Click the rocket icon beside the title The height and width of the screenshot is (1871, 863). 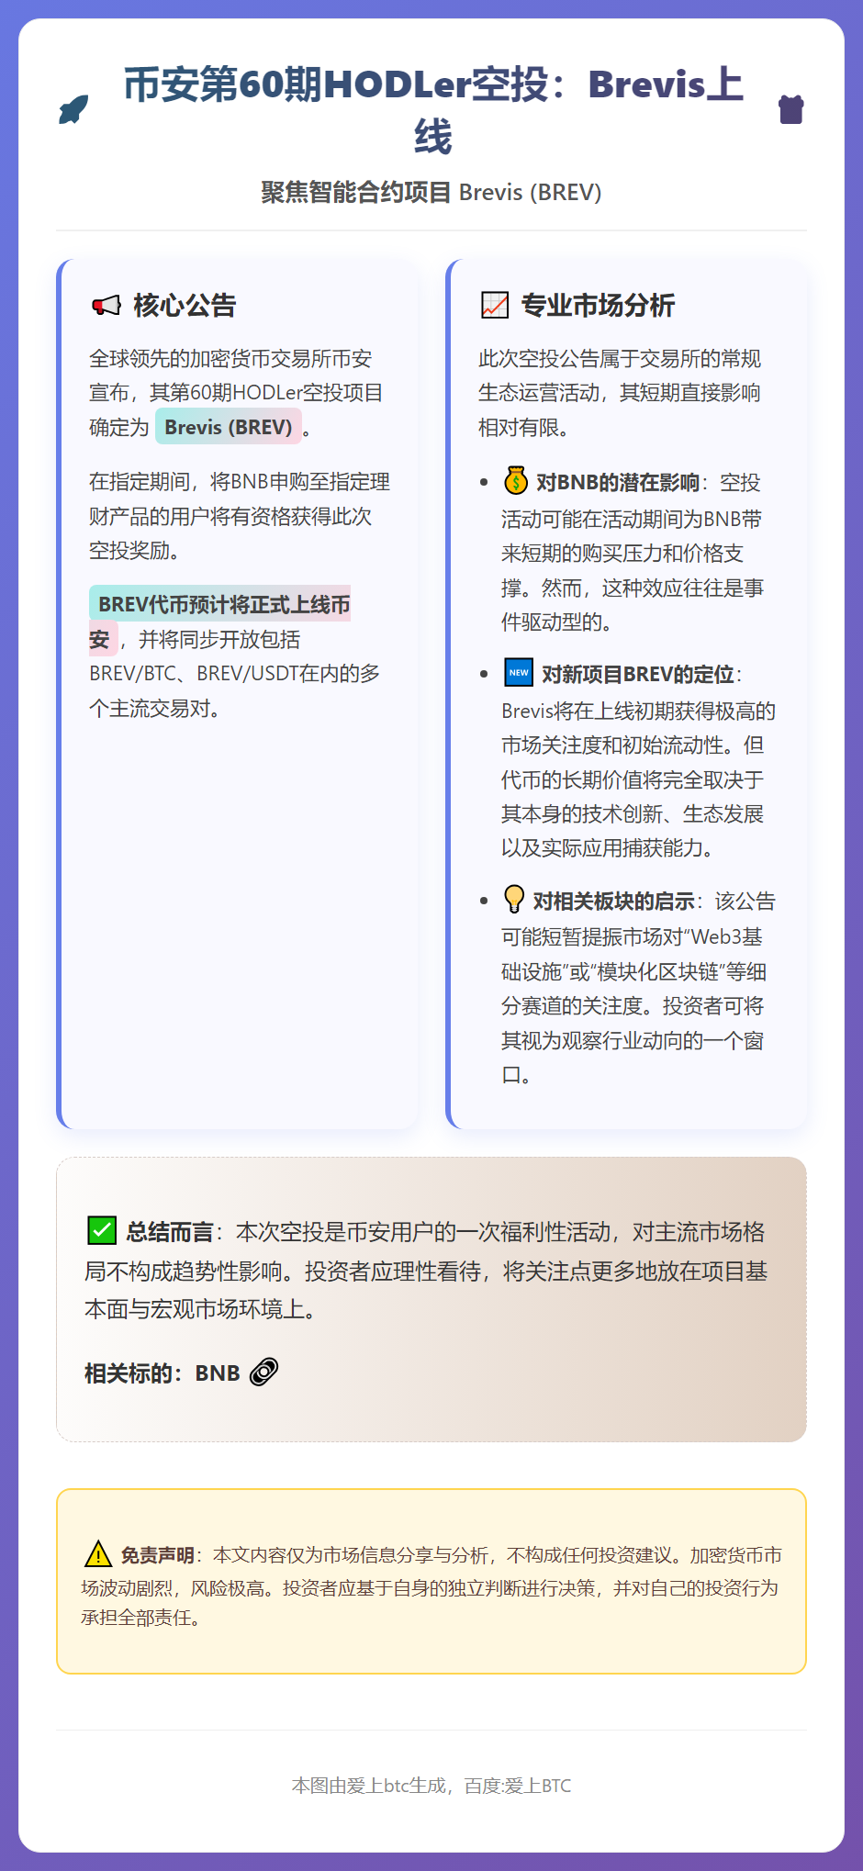coord(73,109)
